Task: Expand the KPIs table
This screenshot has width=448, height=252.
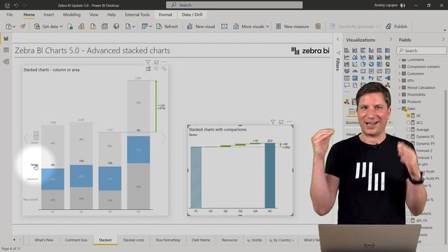Action: click(400, 80)
